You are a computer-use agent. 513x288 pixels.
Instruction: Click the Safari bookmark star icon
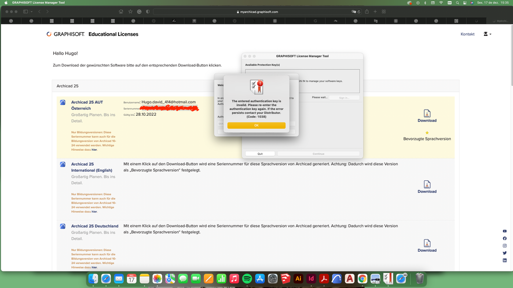[130, 11]
